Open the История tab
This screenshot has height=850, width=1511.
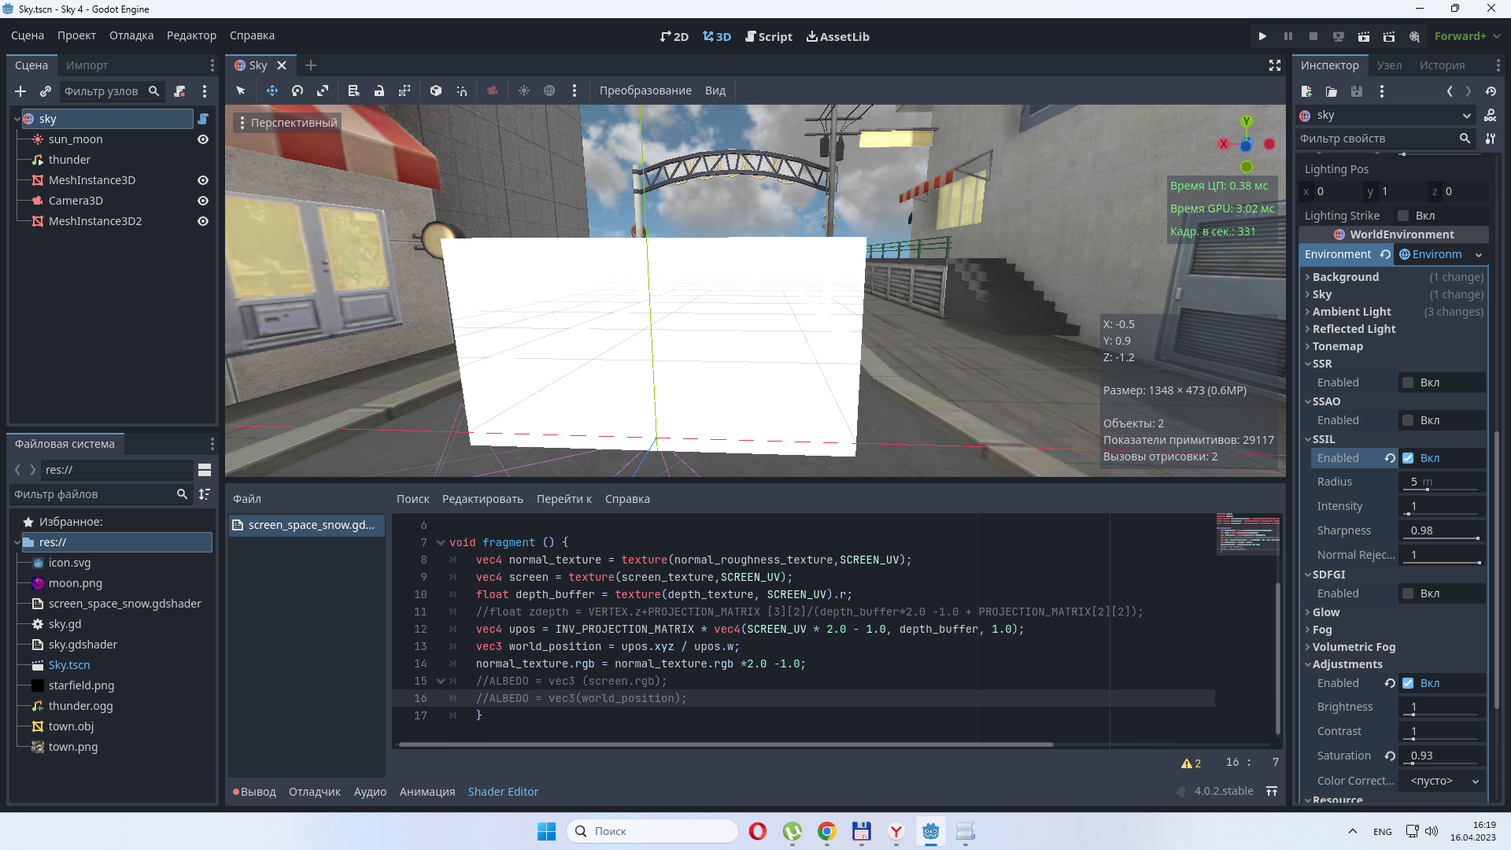[1442, 65]
